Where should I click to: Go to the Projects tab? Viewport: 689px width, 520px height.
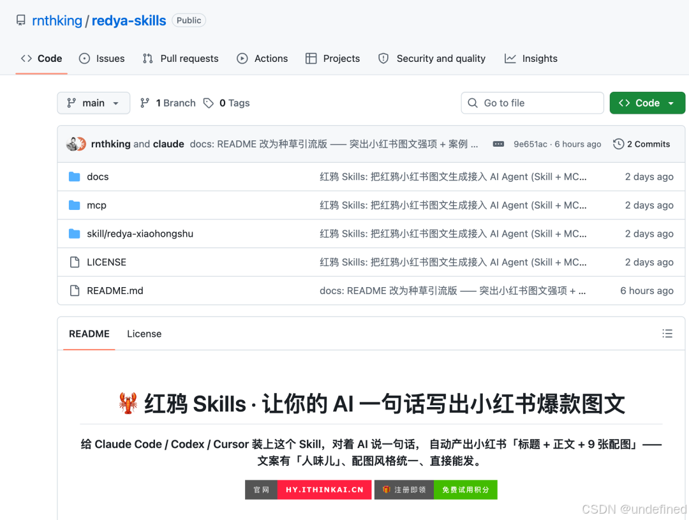[332, 59]
